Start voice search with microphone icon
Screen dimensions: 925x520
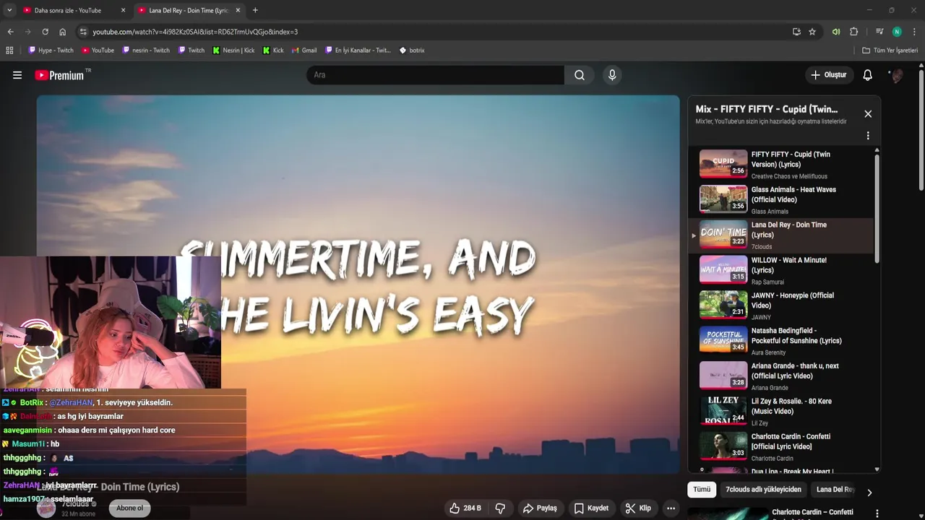612,75
